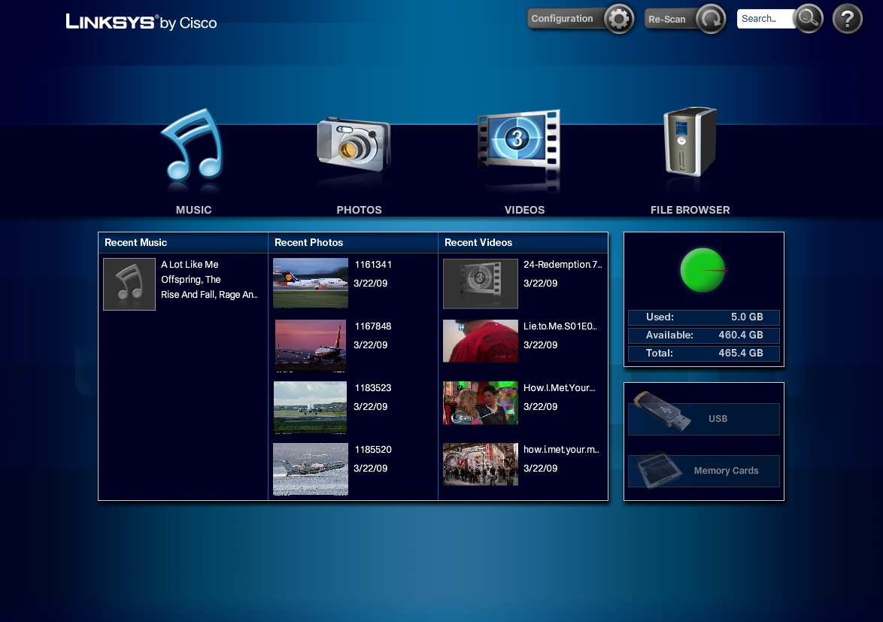
Task: Open photo thumbnail 1161341
Action: 311,284
